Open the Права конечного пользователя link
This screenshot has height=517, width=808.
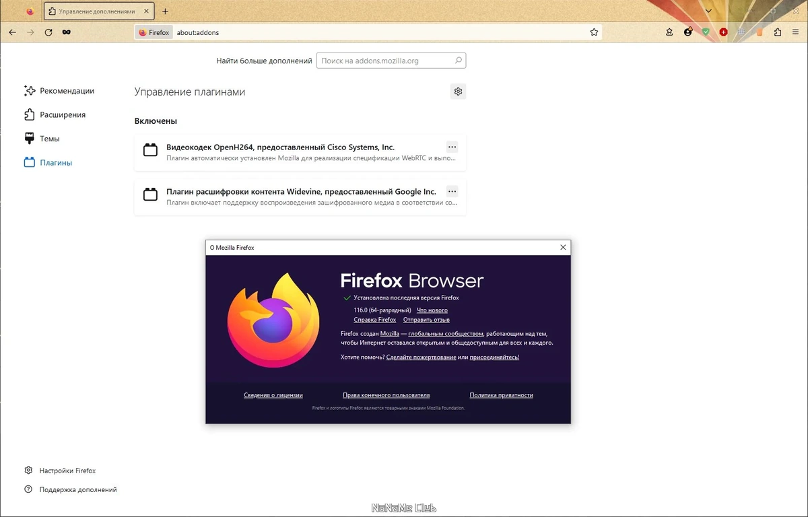point(386,395)
